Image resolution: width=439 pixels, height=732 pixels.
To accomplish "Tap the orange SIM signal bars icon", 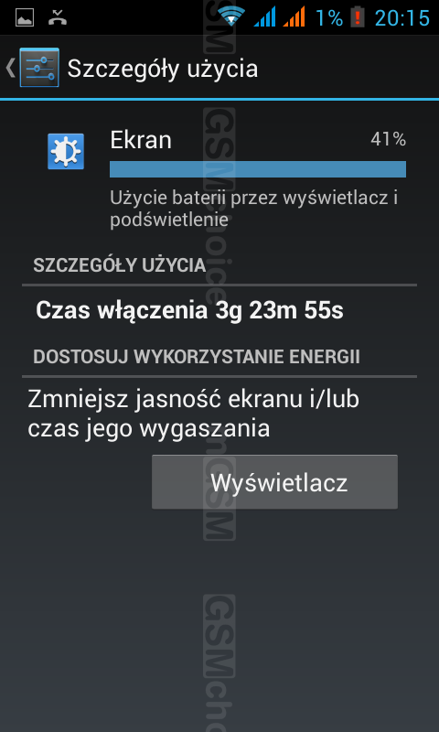I will (294, 16).
